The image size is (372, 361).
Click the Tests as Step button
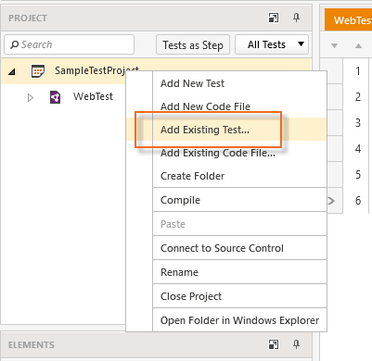pos(193,44)
